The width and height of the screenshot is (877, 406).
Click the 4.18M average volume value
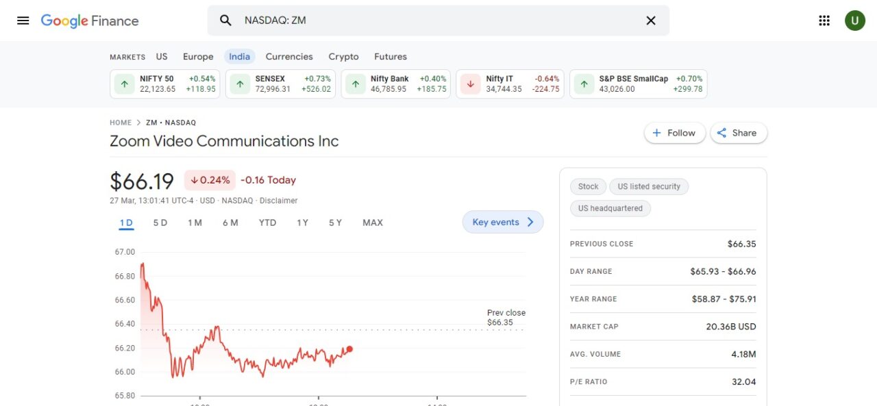743,354
